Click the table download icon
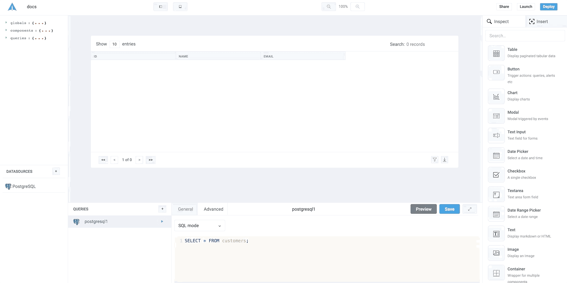Image resolution: width=567 pixels, height=283 pixels. click(444, 160)
